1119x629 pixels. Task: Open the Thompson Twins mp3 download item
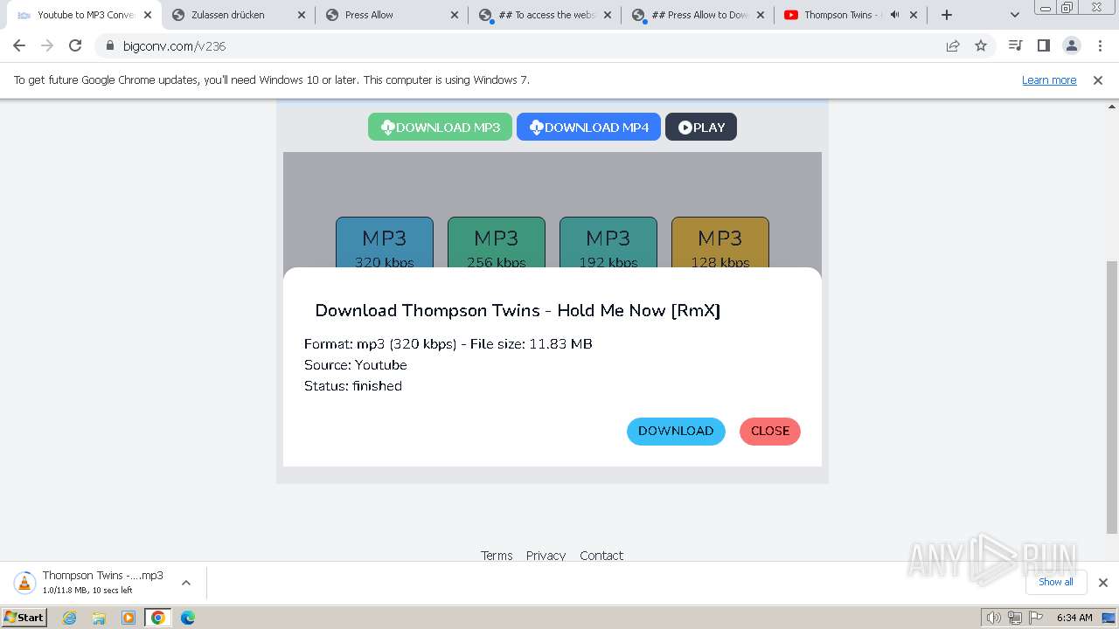[x=91, y=582]
